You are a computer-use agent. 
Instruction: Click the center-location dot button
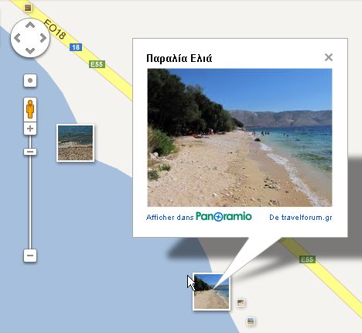pos(30,81)
